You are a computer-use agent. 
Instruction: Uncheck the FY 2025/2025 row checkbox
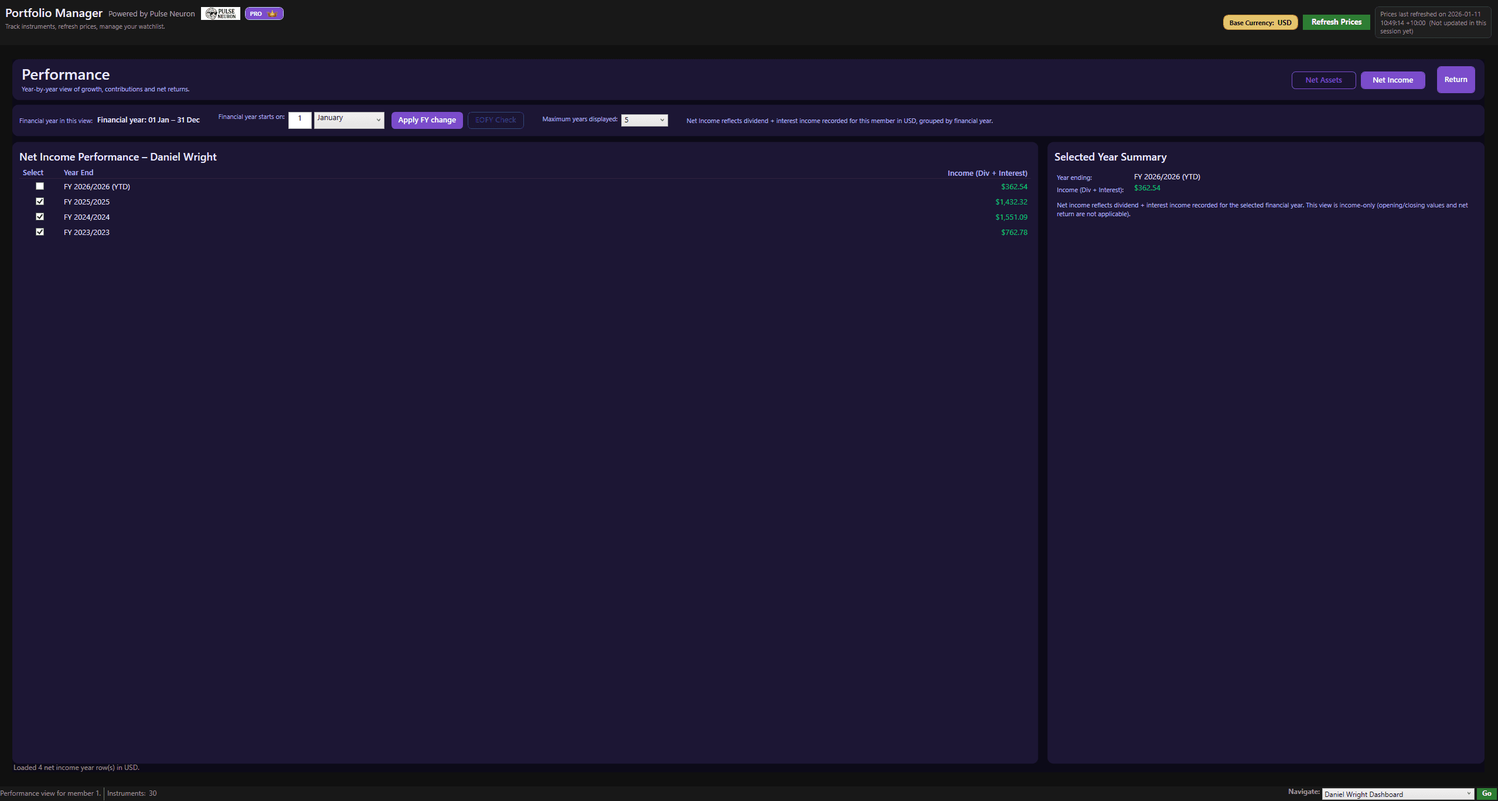tap(40, 202)
